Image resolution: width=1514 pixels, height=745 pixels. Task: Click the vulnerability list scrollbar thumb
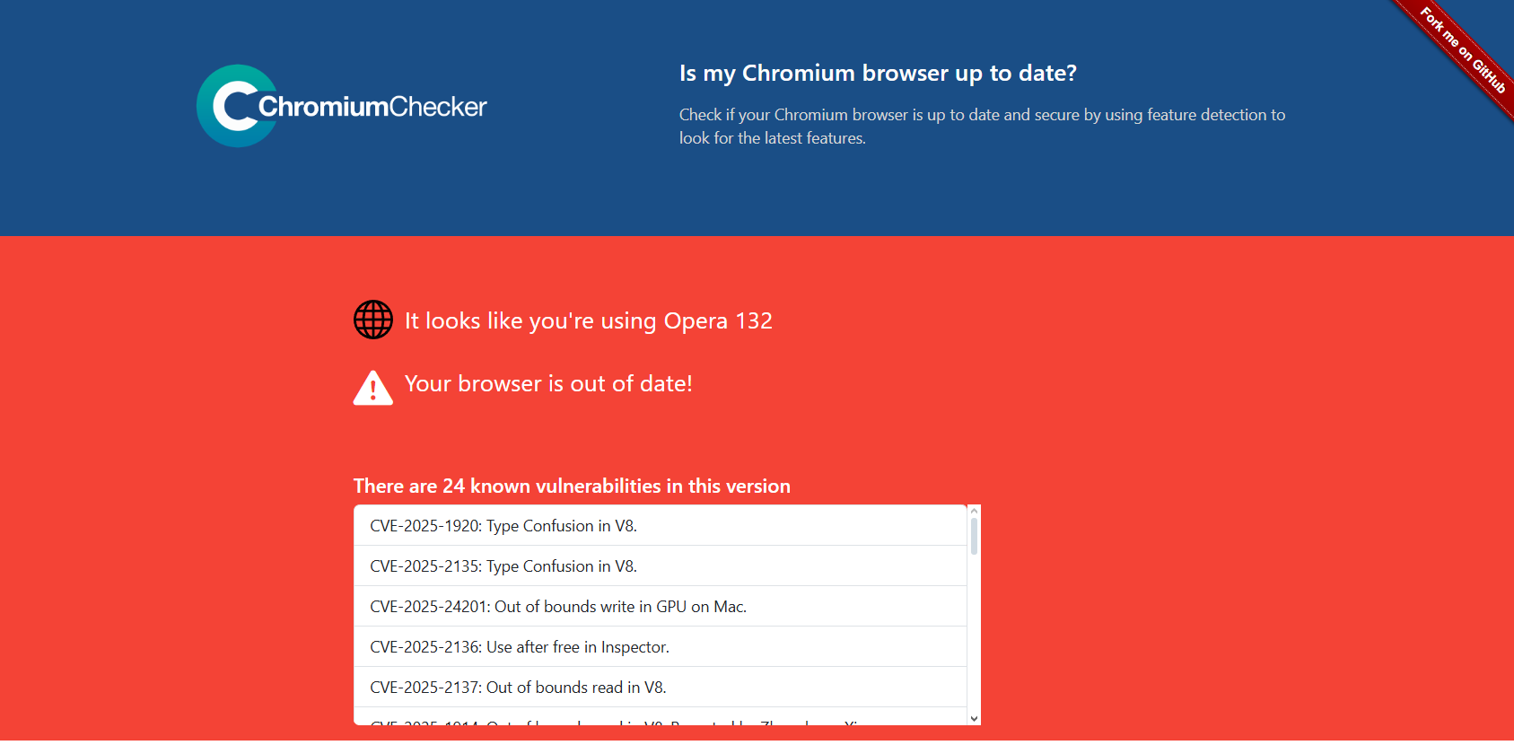pos(974,536)
